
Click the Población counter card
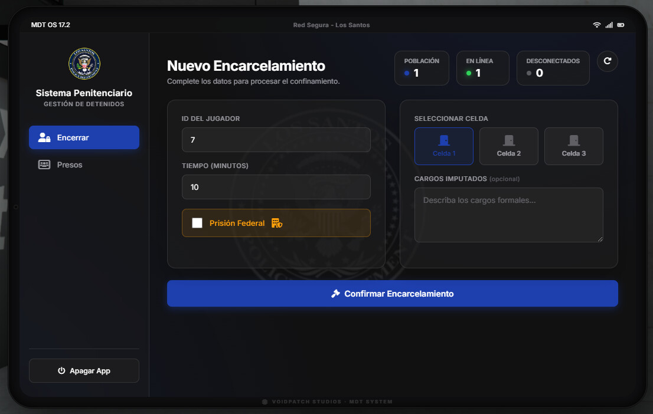coord(422,68)
